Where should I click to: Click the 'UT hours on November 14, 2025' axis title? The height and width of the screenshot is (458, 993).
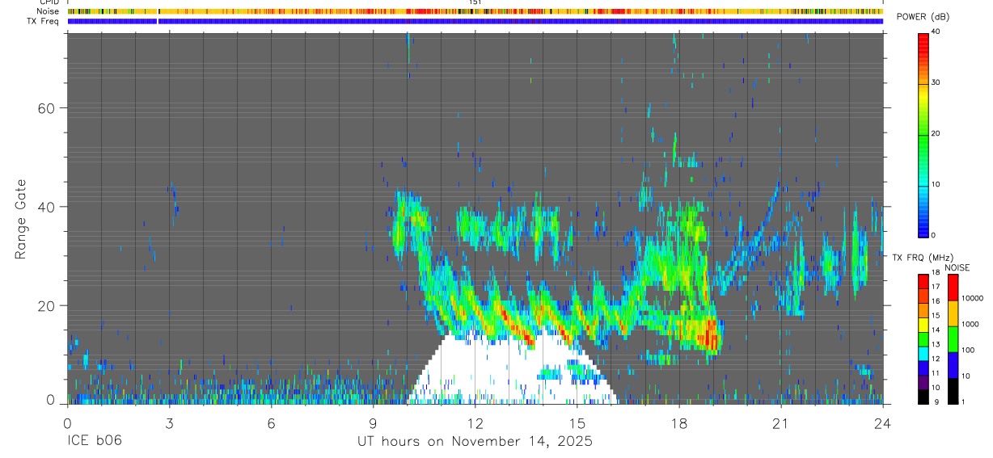point(475,442)
